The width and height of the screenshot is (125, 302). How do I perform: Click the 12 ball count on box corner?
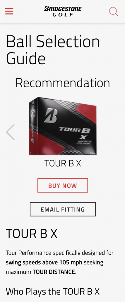click(92, 153)
